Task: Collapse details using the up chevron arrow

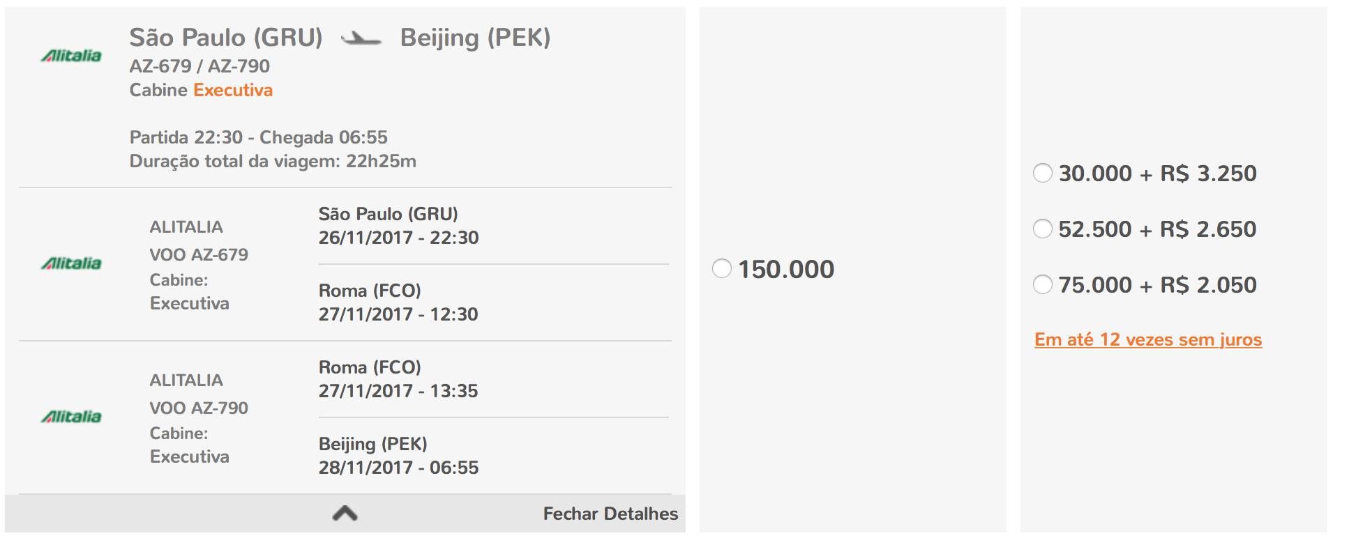Action: (x=345, y=514)
